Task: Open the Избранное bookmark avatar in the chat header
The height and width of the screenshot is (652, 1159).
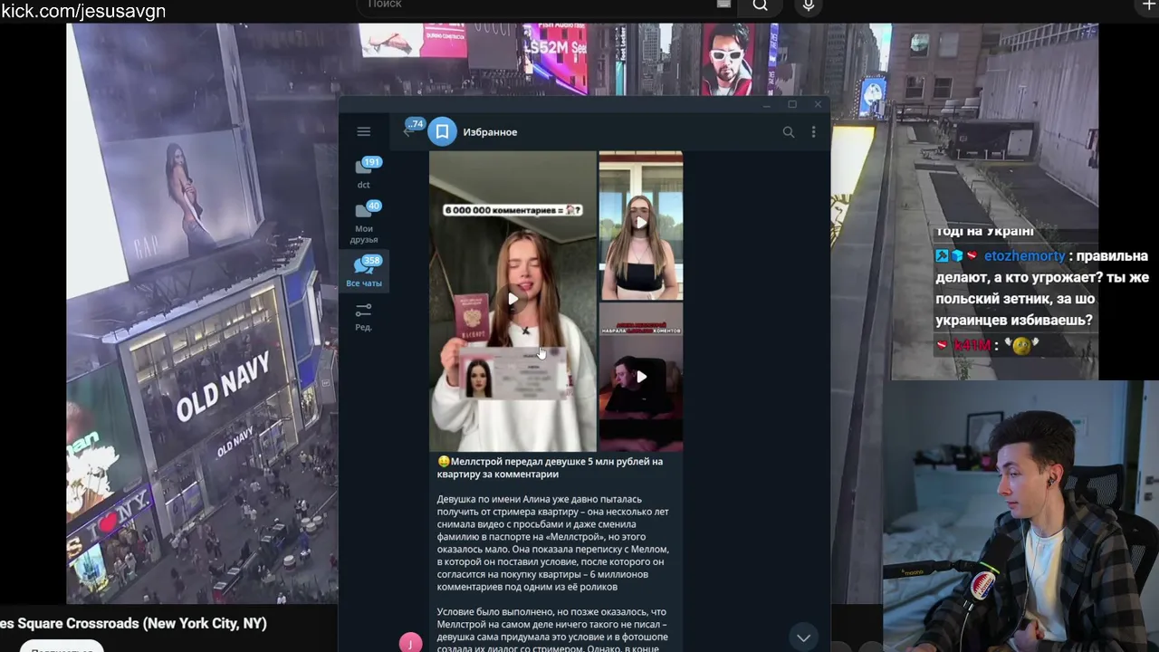Action: [x=442, y=132]
